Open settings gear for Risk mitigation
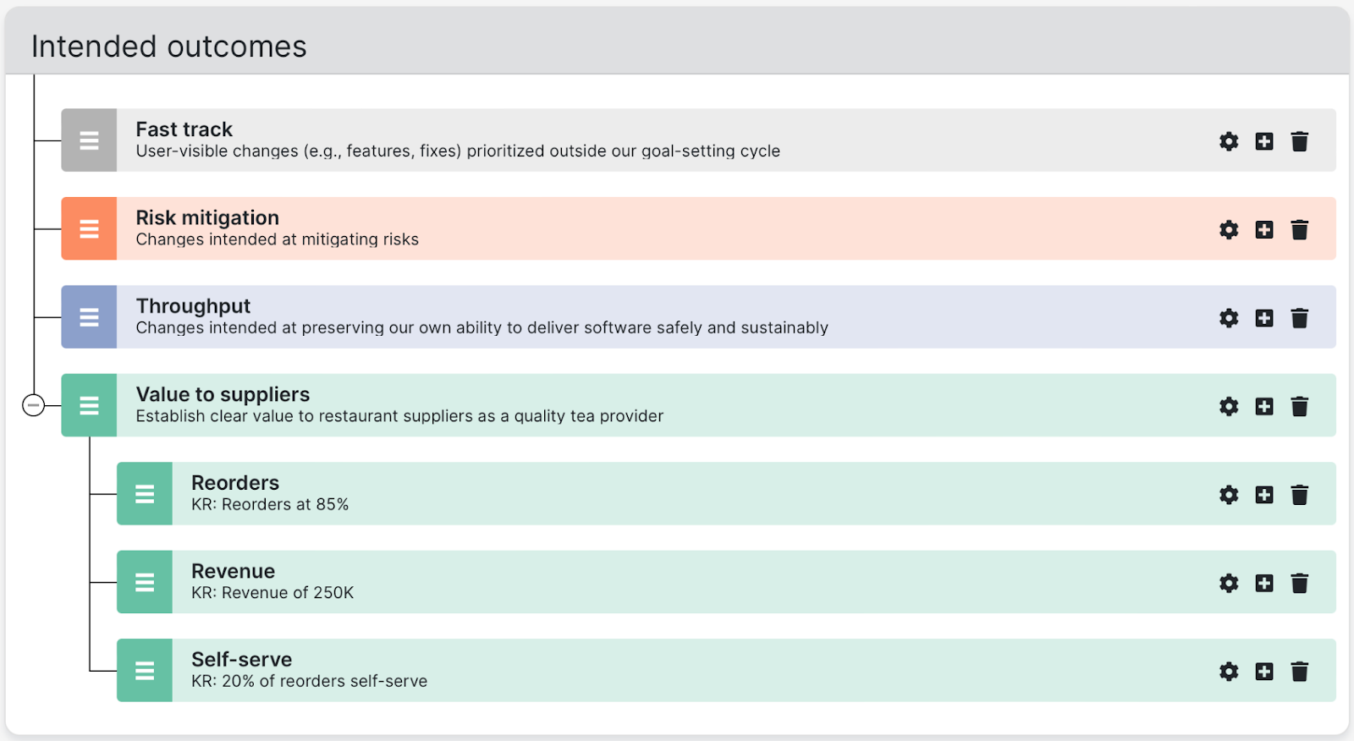Image resolution: width=1354 pixels, height=741 pixels. click(x=1229, y=229)
